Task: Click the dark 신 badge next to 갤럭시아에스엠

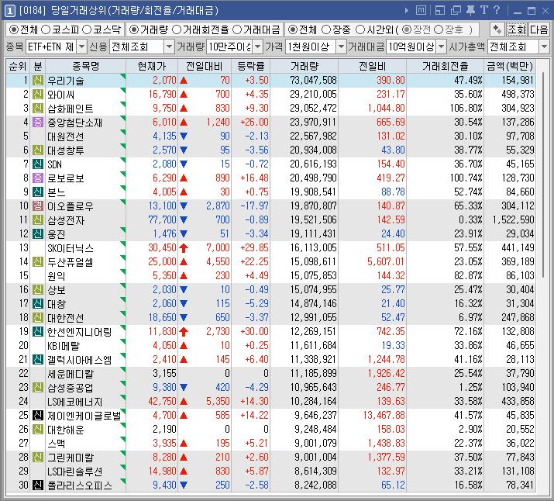Action: 38,359
